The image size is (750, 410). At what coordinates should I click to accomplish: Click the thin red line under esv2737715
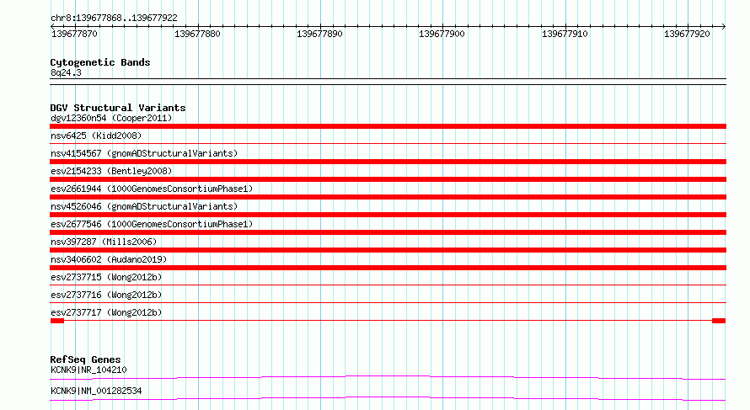(x=388, y=285)
